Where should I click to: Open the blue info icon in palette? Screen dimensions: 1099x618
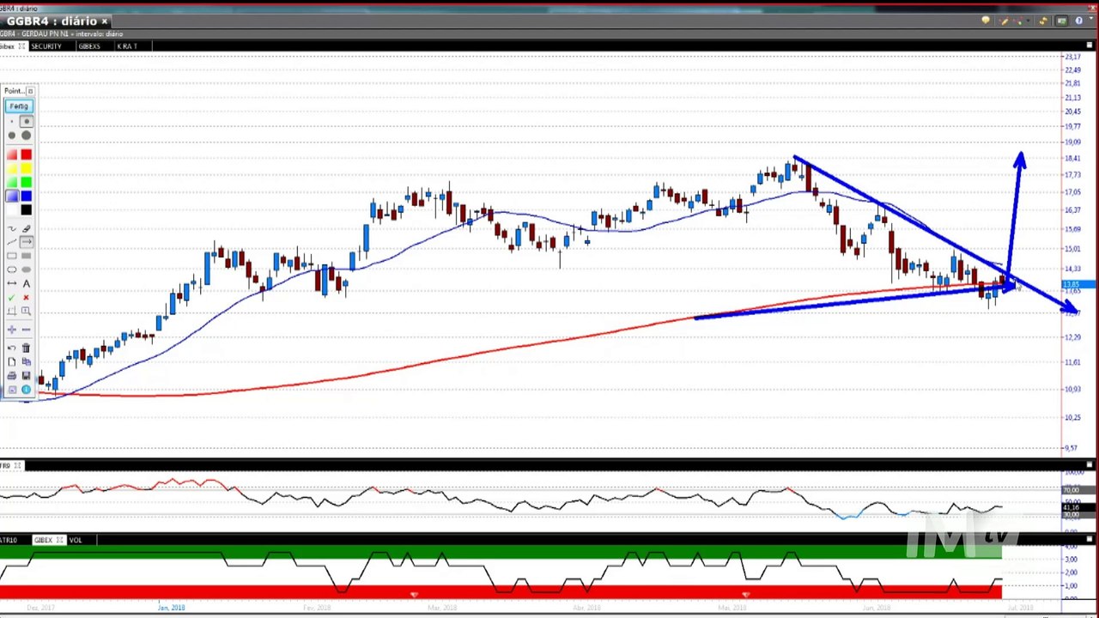point(26,390)
